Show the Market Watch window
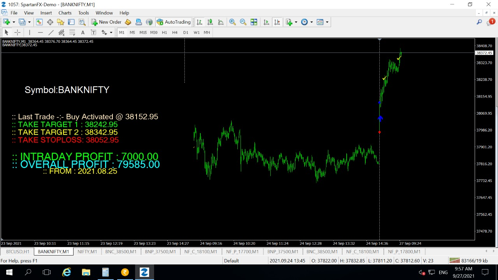 coord(39,22)
